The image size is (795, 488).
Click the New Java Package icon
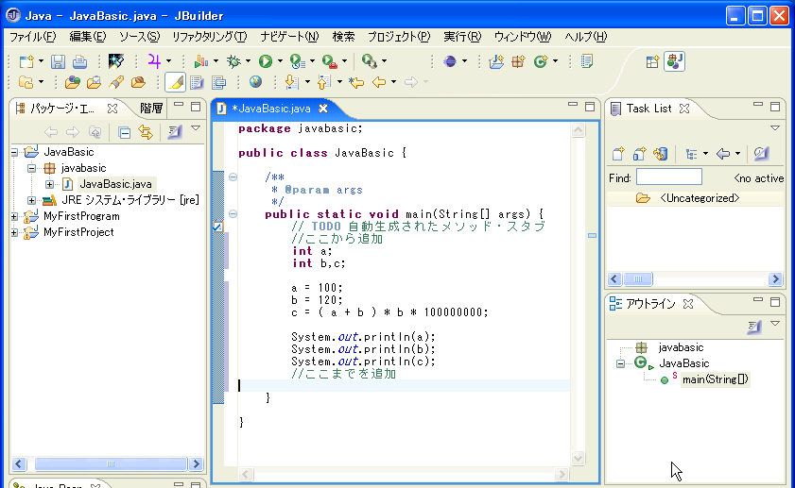[x=518, y=61]
